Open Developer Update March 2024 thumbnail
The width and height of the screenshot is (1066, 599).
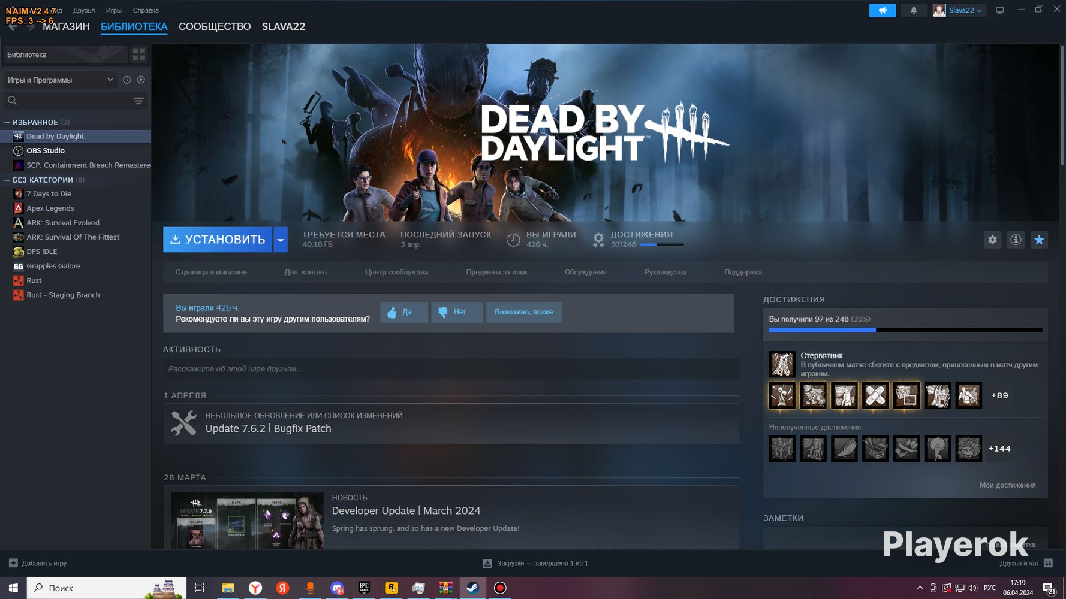(247, 521)
